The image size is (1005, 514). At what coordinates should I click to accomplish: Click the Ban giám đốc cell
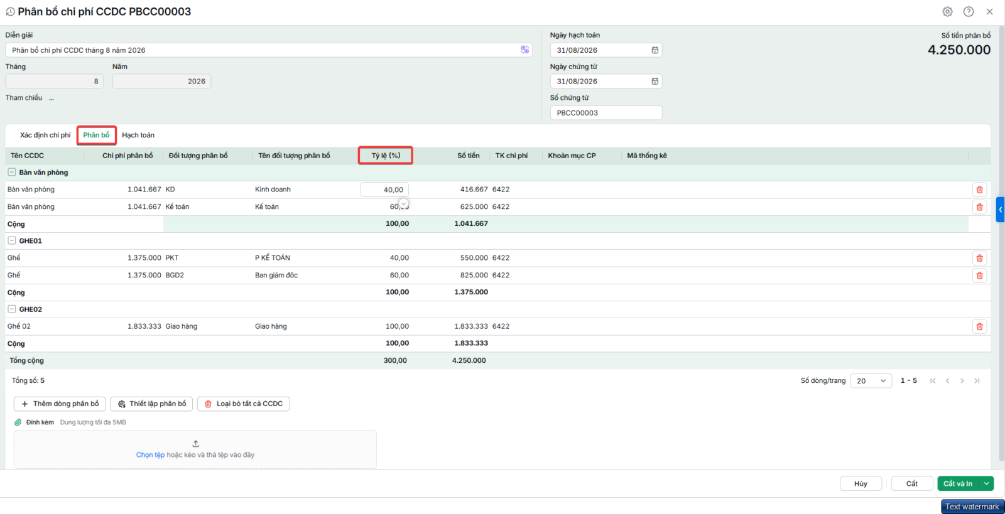click(x=276, y=276)
